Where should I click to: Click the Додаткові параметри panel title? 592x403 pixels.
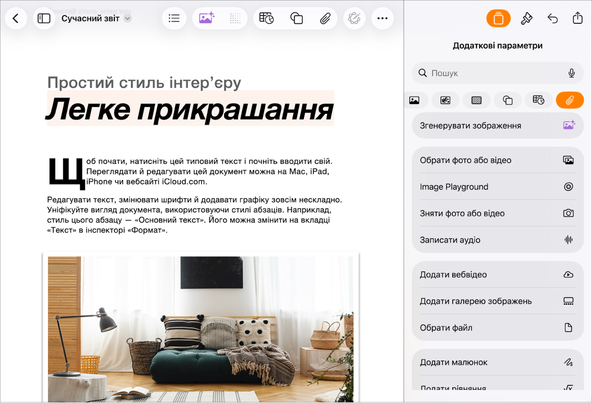tap(498, 46)
